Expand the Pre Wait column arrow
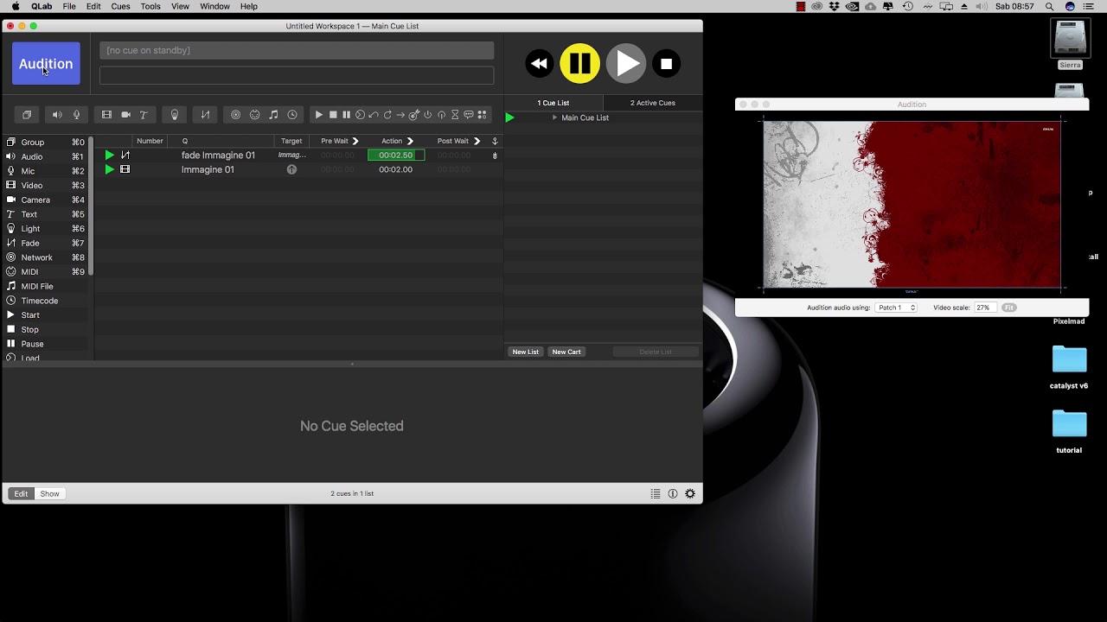The height and width of the screenshot is (622, 1107). tap(355, 141)
